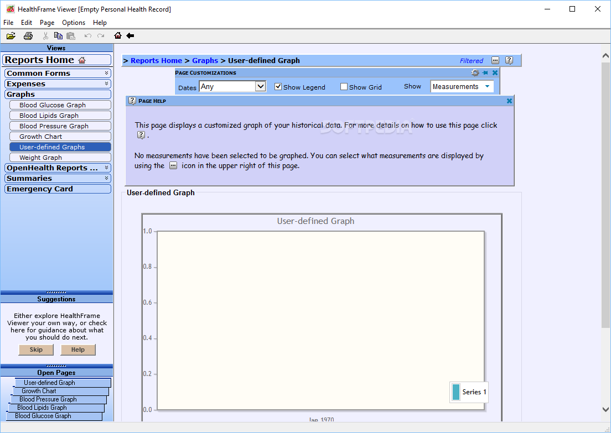The image size is (611, 433).
Task: Collapse the Graphs section header
Action: click(x=58, y=94)
